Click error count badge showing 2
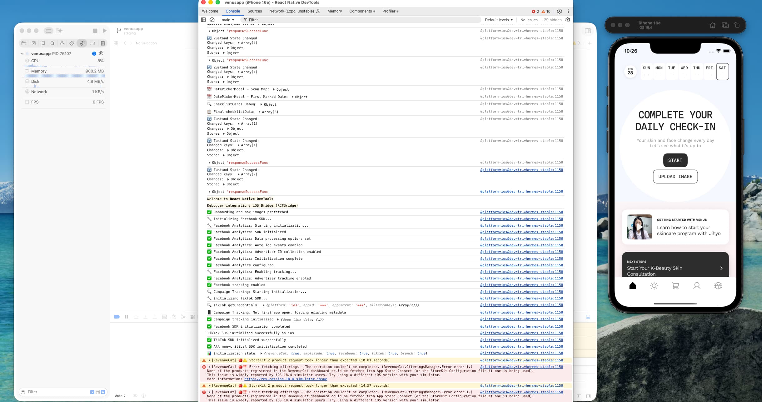Image resolution: width=762 pixels, height=402 pixels. 535,11
